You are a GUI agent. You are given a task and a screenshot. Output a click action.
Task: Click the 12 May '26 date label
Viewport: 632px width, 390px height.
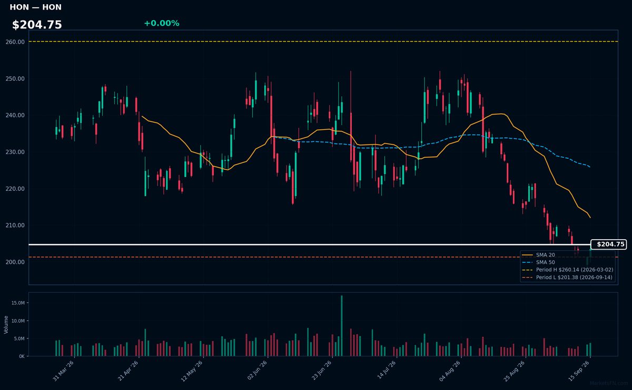tap(192, 371)
